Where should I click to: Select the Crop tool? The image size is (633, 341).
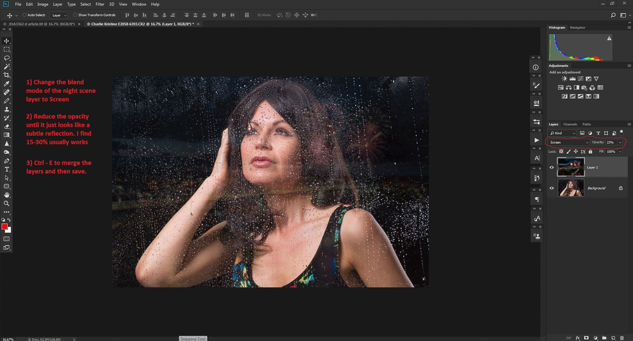(7, 75)
